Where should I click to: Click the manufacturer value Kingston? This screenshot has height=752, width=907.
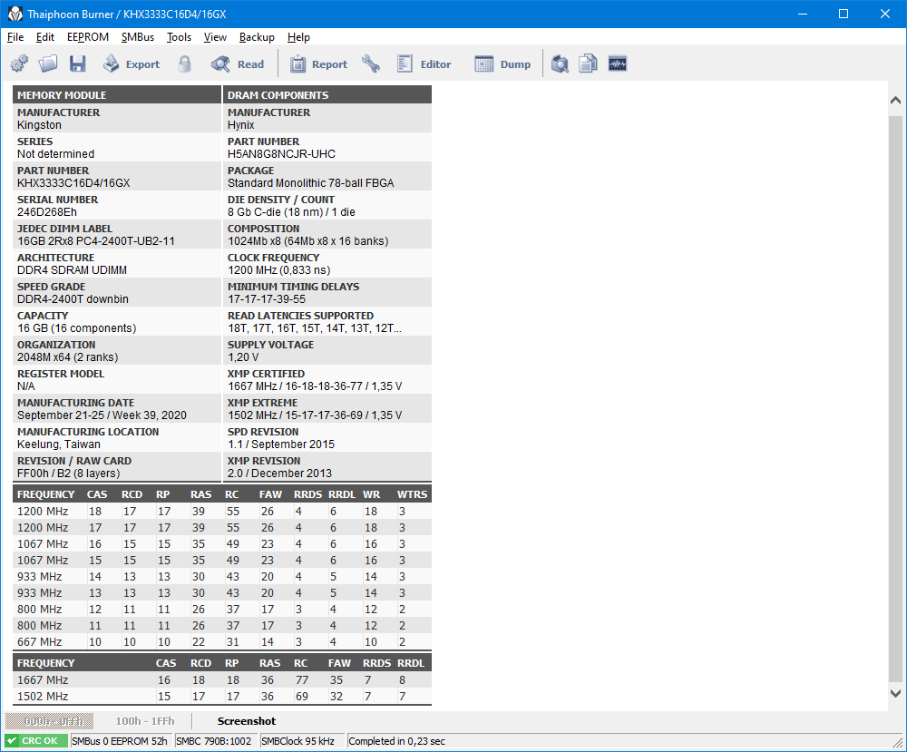coord(39,125)
